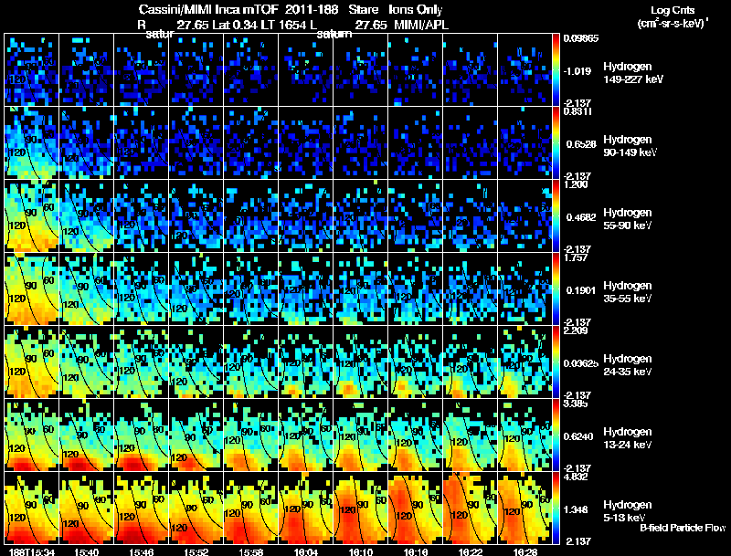Click the '188T15:34' time axis label

coord(32,551)
